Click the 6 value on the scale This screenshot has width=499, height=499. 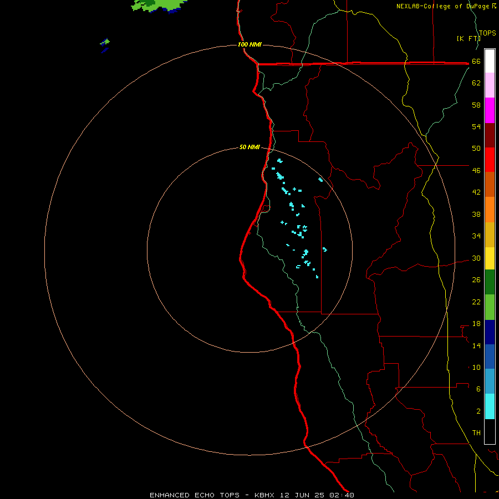[x=478, y=389]
